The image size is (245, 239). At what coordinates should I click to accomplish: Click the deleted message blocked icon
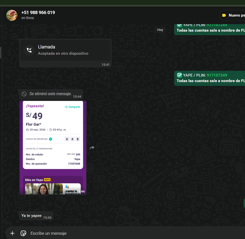click(x=24, y=94)
